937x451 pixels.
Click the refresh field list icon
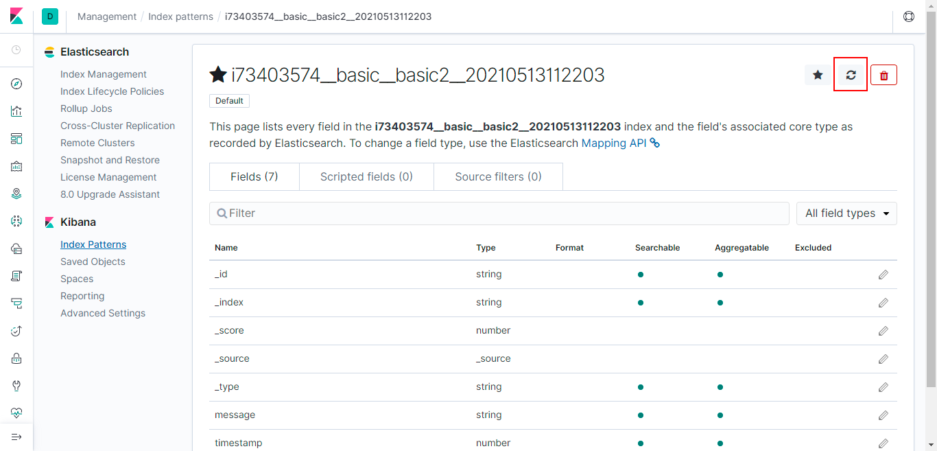[x=851, y=75]
